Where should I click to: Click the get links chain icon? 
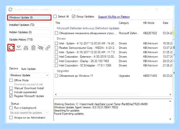pos(48,48)
